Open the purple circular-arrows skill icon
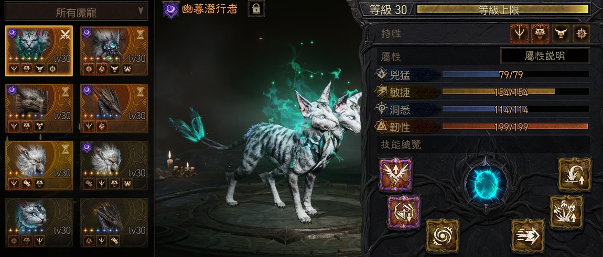The image size is (603, 257). [x=404, y=212]
